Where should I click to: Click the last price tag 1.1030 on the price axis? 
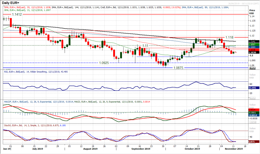252,52
